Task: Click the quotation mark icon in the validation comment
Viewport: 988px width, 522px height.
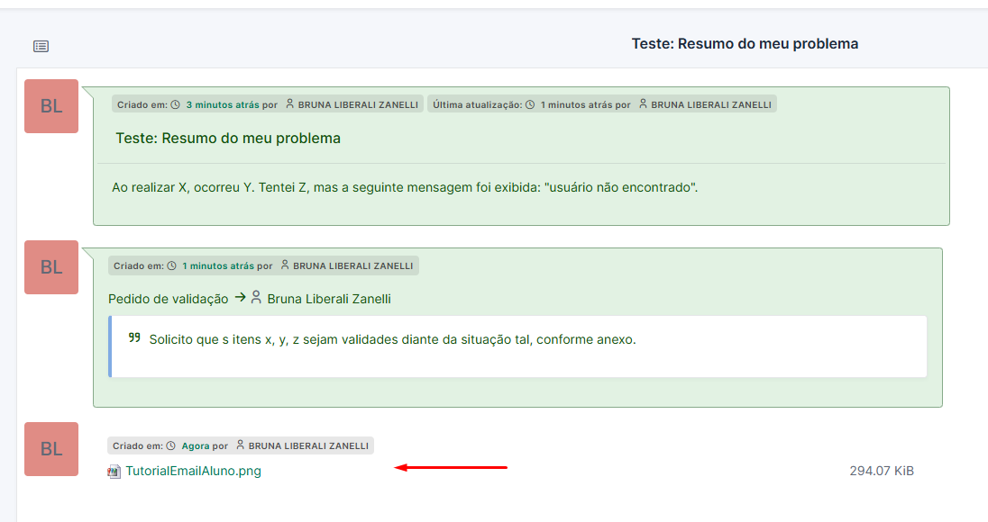Action: coord(135,338)
